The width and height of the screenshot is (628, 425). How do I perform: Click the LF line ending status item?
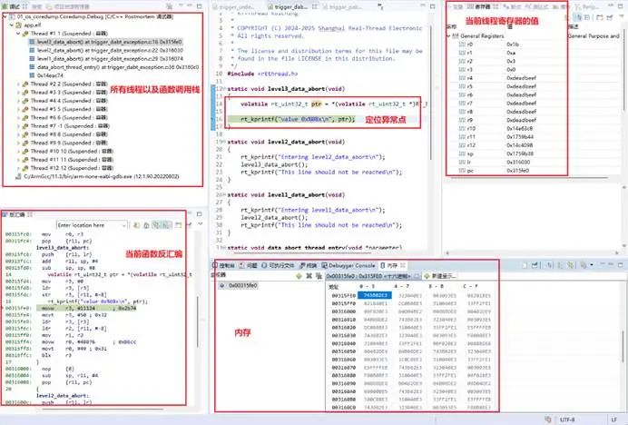click(614, 420)
